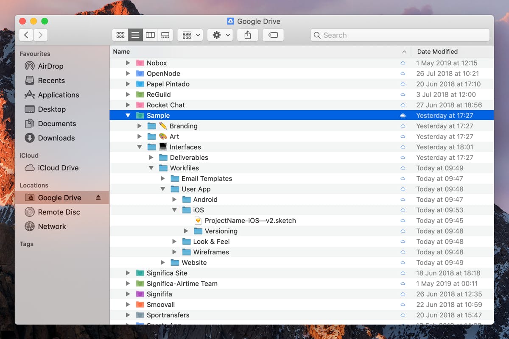Image resolution: width=509 pixels, height=339 pixels.
Task: Select the Nobox folder icon
Action: 140,63
